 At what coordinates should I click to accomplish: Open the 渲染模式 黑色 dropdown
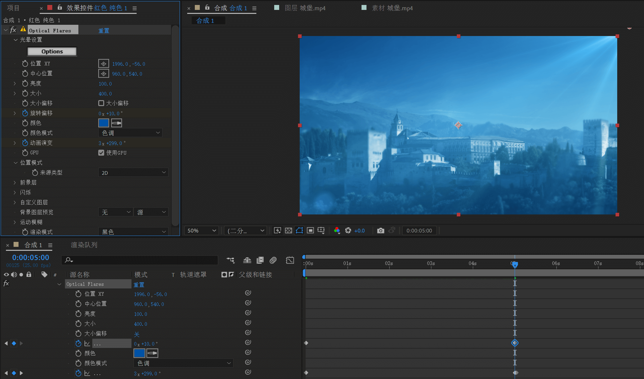pyautogui.click(x=133, y=232)
